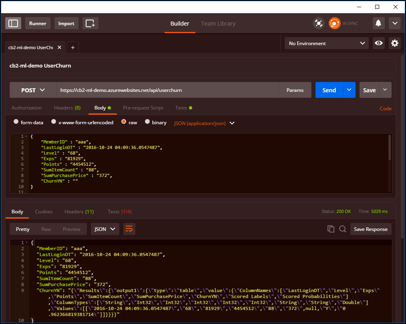
Task: Click the interceptor satellite icon
Action: click(319, 23)
